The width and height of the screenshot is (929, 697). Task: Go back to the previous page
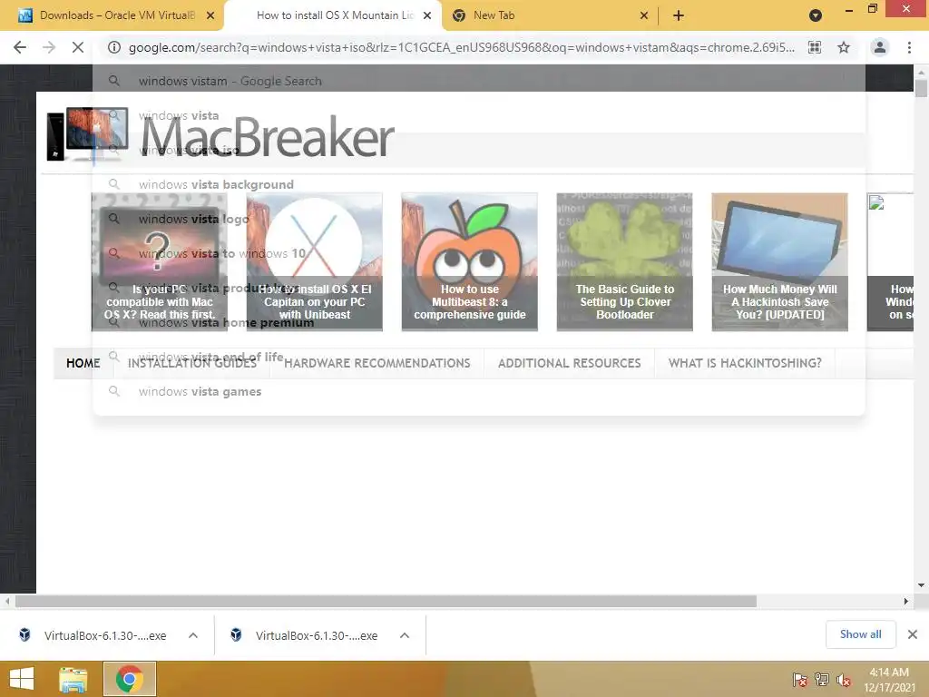(20, 47)
